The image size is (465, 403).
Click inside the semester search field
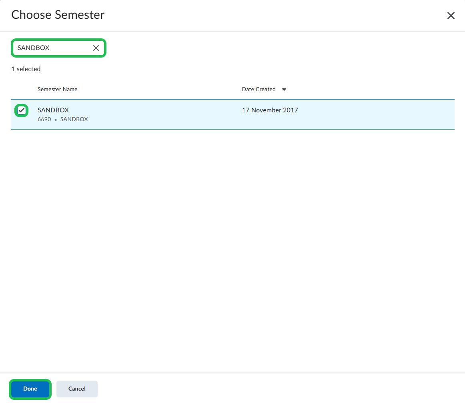pos(52,48)
